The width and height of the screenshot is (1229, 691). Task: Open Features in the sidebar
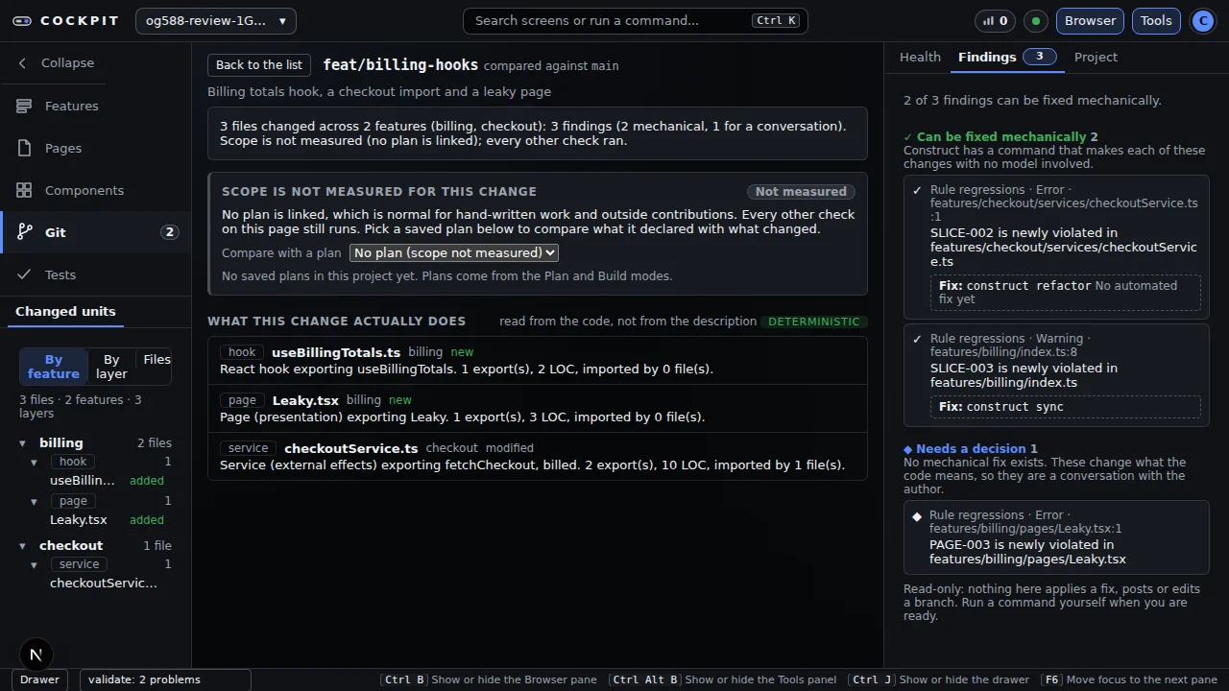pos(96,106)
